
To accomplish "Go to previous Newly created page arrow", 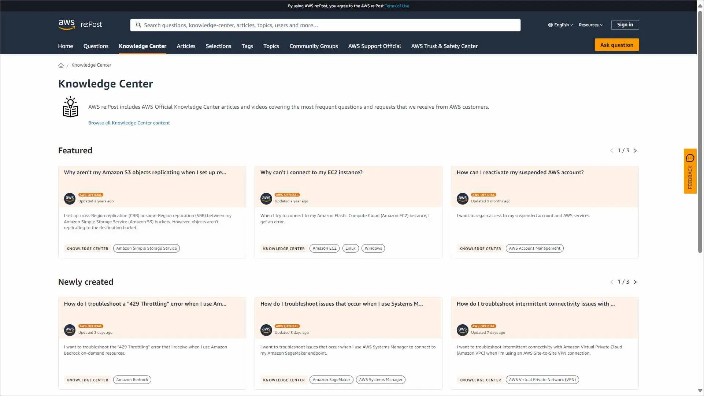I will click(x=612, y=282).
